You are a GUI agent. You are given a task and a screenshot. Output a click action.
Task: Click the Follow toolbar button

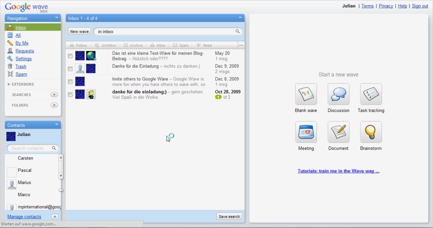78,45
